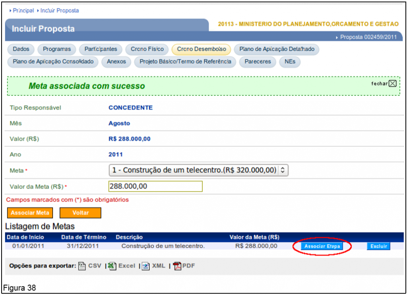Open Plano de Aplicação Detalhado tab
The image size is (407, 295).
[277, 49]
